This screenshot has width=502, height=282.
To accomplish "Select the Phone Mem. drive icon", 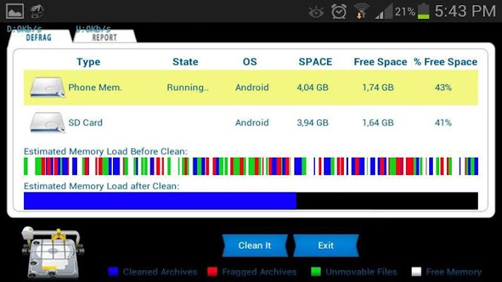I will (x=47, y=87).
